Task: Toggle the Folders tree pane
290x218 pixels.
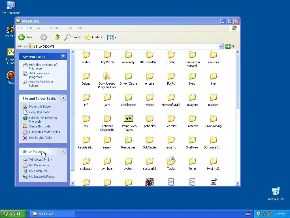Action: (x=93, y=37)
